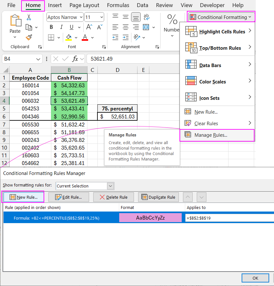Click the Merge & Center icon
Viewport: 274px width, 286px height.
click(146, 27)
